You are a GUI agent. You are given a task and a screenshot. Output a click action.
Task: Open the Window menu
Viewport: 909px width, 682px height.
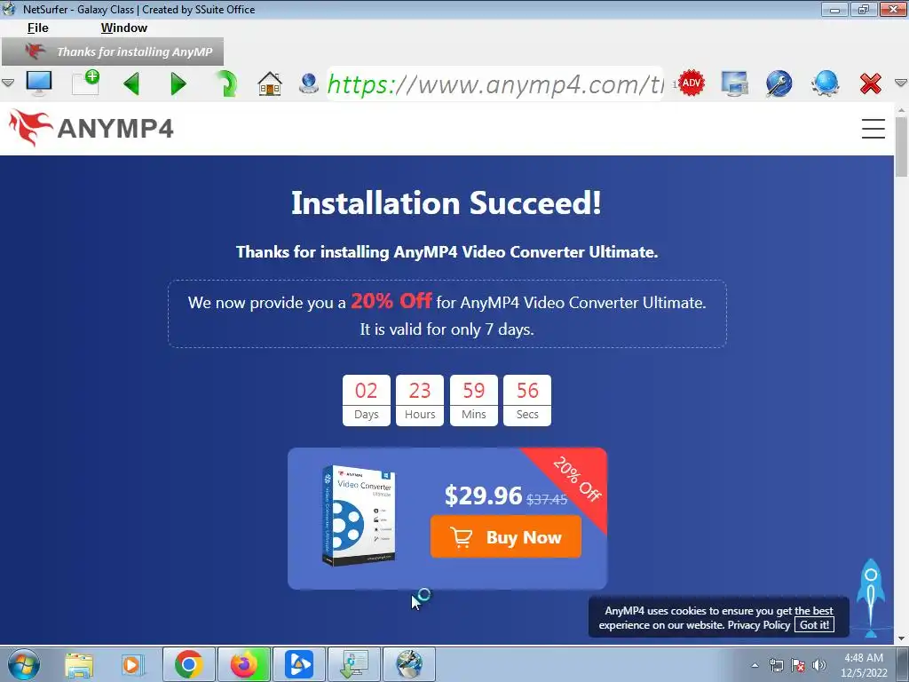[124, 28]
